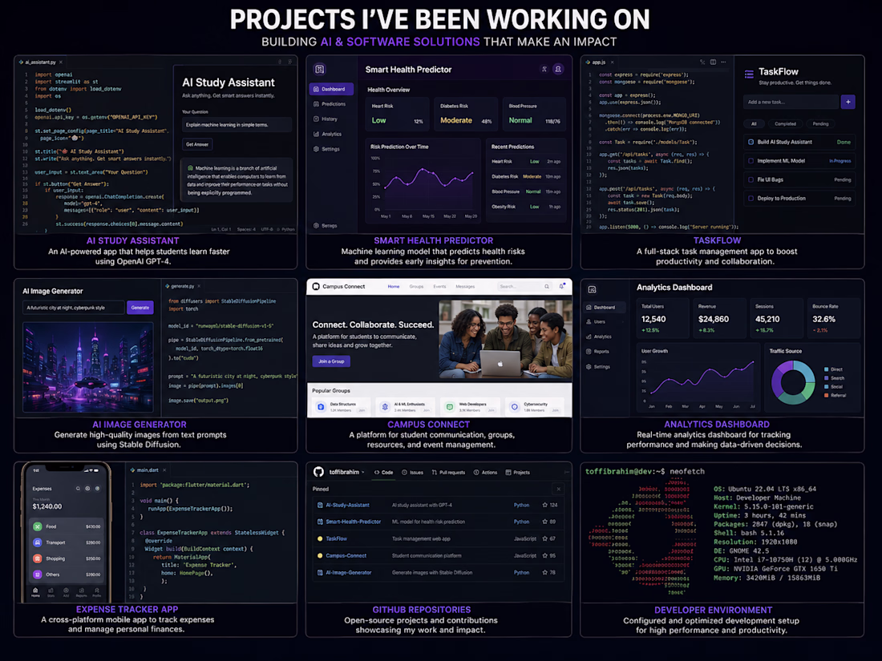The height and width of the screenshot is (661, 882).
Task: Click the Search legend color swatch
Action: pyautogui.click(x=826, y=377)
